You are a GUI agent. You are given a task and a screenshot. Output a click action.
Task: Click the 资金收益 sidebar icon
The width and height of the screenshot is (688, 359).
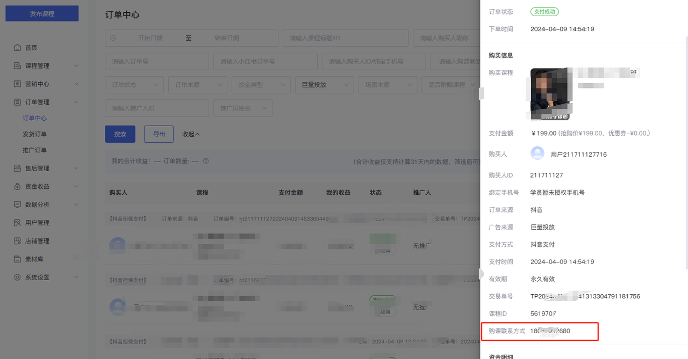[x=18, y=187]
